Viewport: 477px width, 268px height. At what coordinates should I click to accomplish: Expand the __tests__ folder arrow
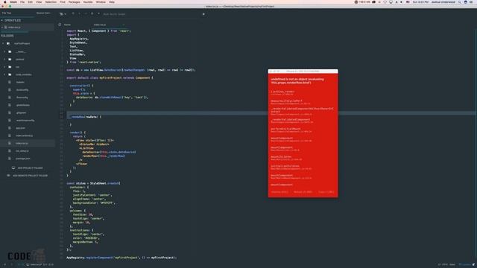click(x=4, y=51)
